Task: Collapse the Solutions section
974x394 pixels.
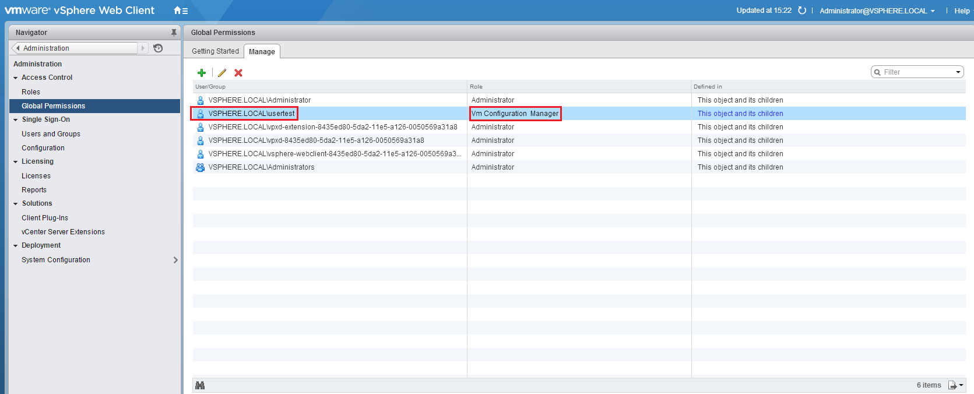Action: click(x=16, y=204)
